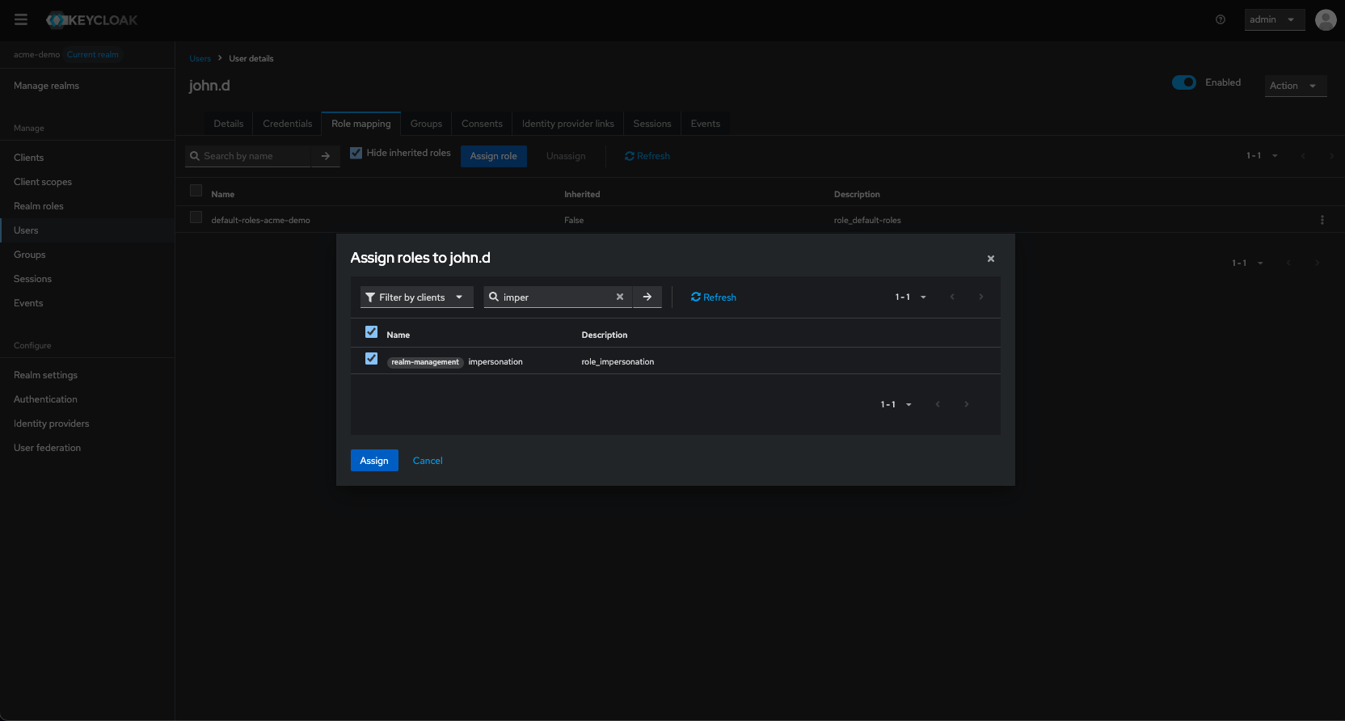Click the Assign button
This screenshot has height=721, width=1345.
(x=374, y=461)
